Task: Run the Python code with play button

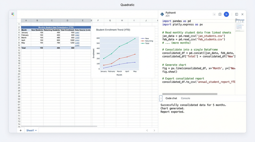Action: pos(226,14)
